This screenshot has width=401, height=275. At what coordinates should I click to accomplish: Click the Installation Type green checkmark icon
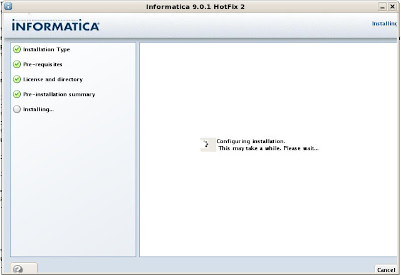[x=17, y=49]
